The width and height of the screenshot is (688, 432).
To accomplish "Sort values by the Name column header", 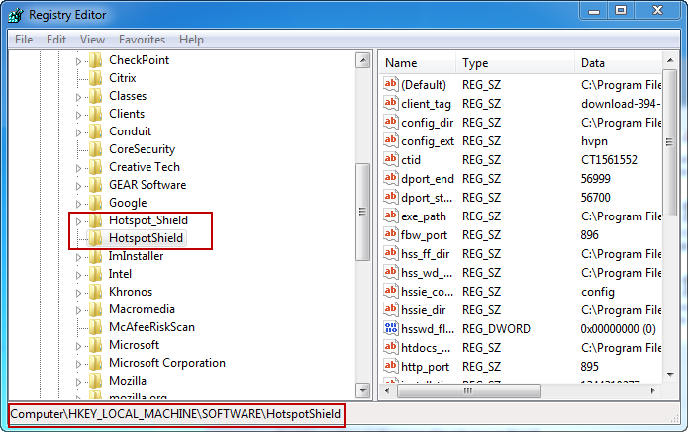I will click(418, 63).
